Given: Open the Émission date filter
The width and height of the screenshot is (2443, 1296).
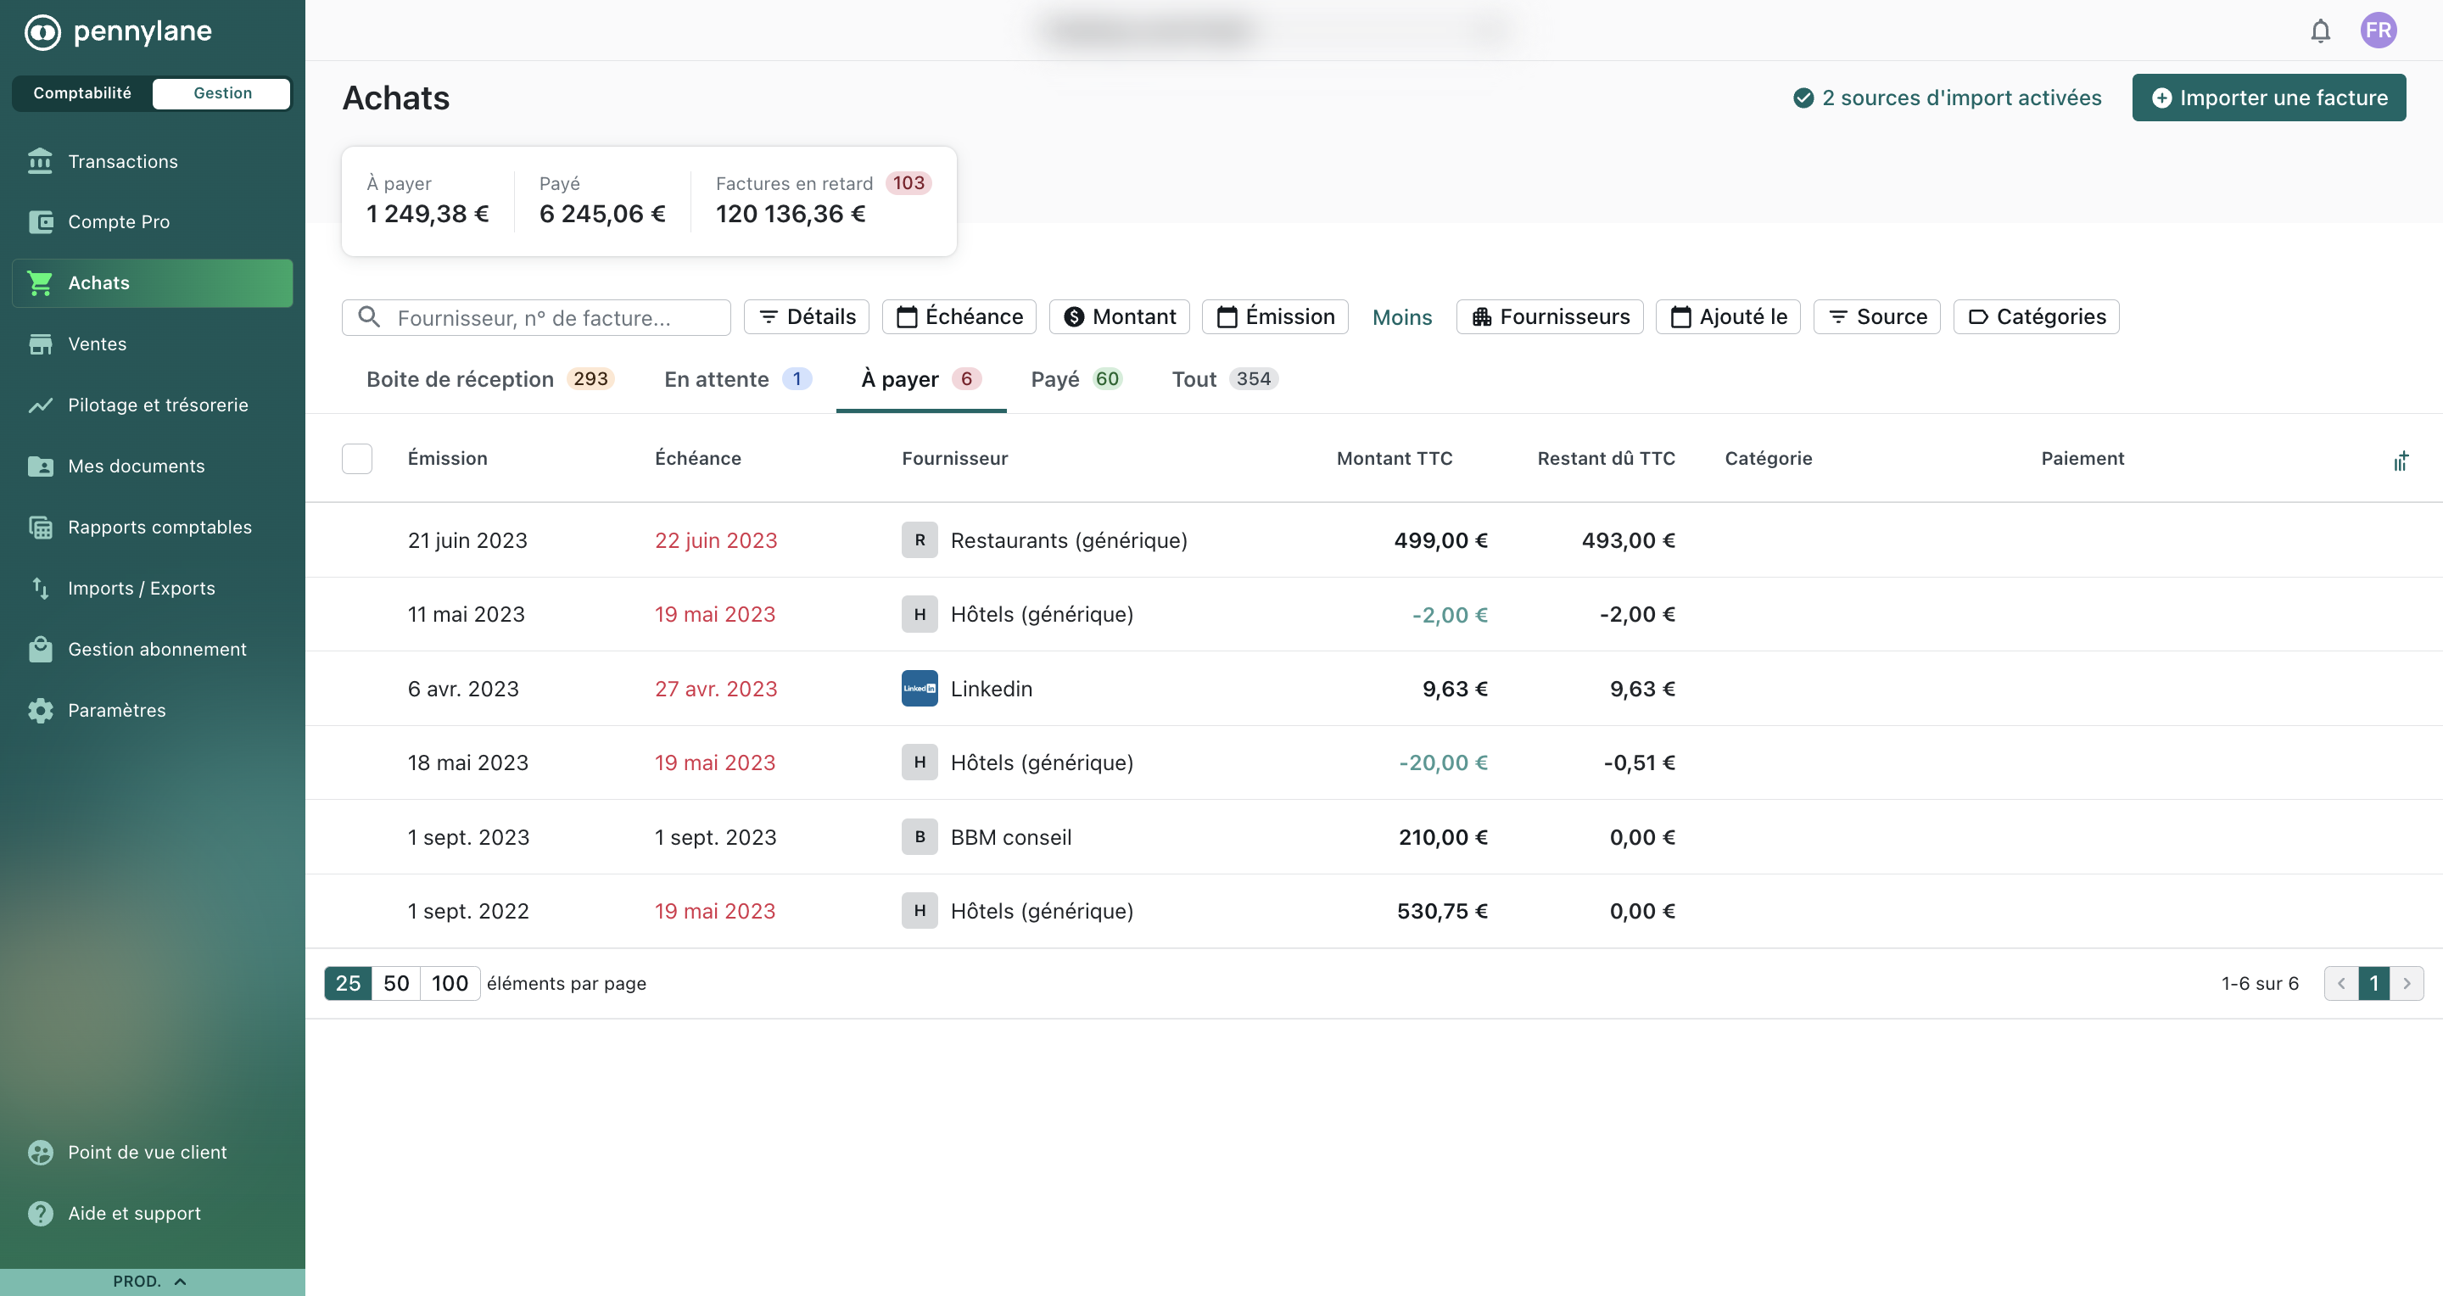Looking at the screenshot, I should point(1275,316).
